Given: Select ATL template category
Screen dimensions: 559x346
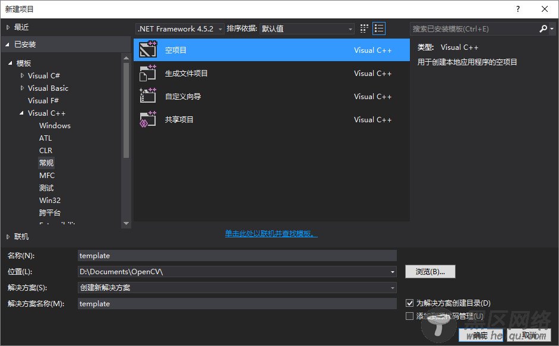Looking at the screenshot, I should [45, 138].
